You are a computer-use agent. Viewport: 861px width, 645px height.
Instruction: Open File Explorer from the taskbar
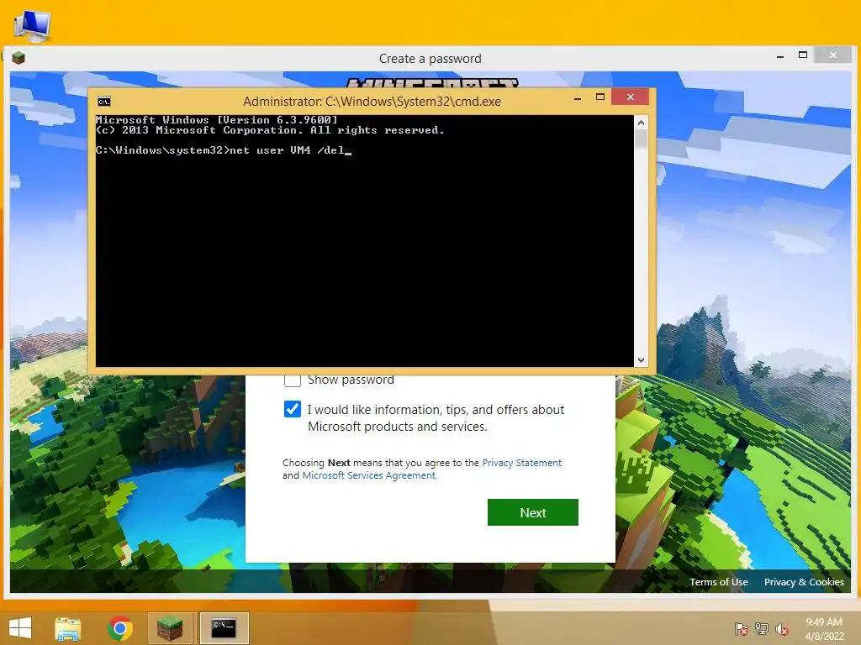click(x=67, y=628)
